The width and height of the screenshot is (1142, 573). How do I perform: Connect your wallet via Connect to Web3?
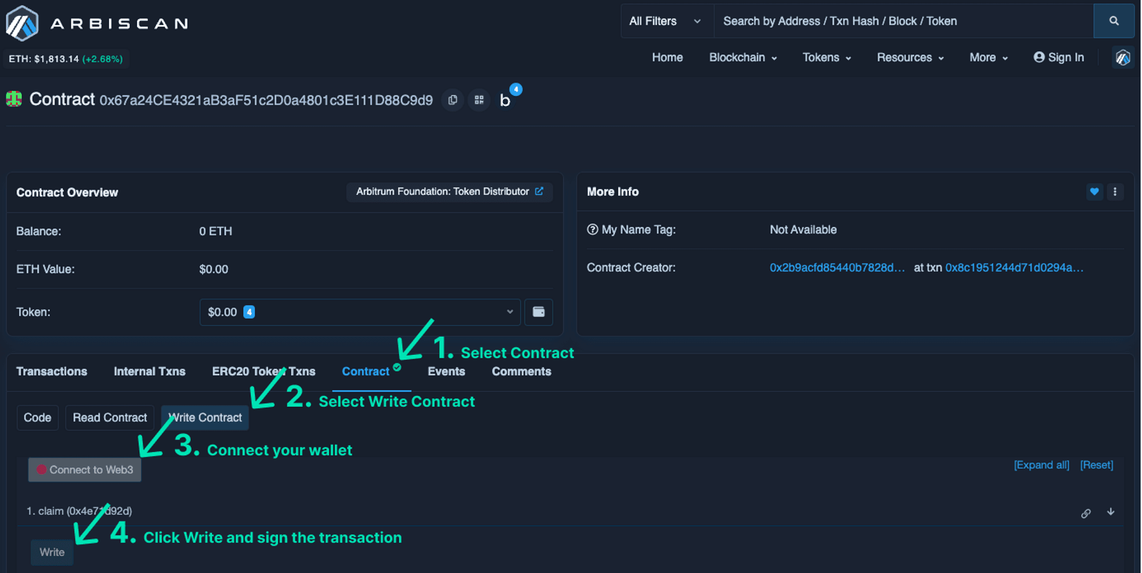[x=84, y=470]
